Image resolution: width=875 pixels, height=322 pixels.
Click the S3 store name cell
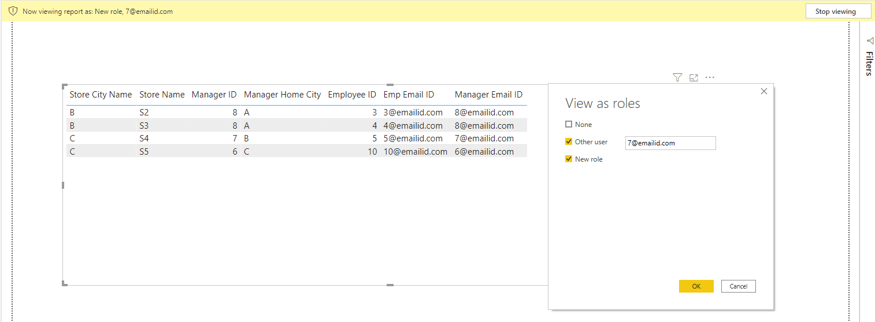pos(144,126)
